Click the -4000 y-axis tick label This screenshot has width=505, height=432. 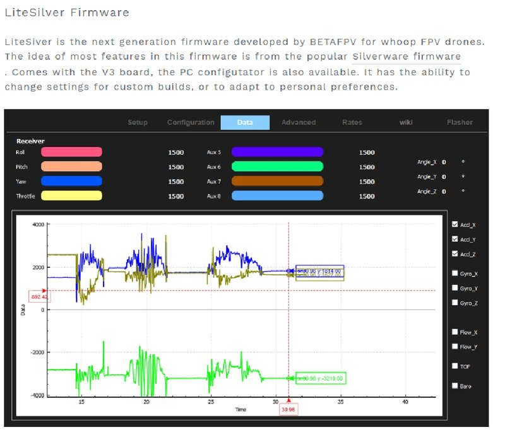tap(37, 395)
